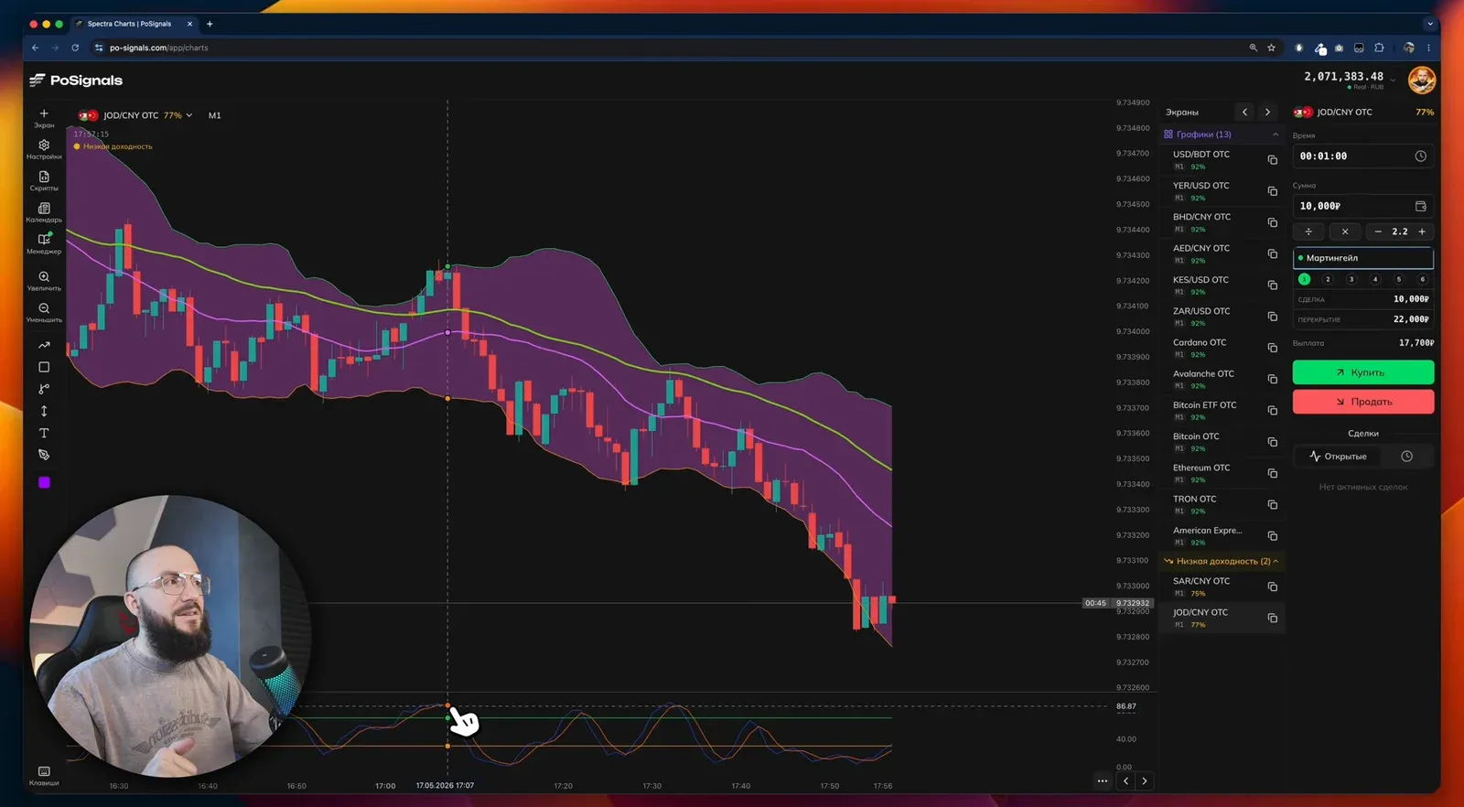Click the chart more options ellipsis
1464x807 pixels.
click(1102, 781)
